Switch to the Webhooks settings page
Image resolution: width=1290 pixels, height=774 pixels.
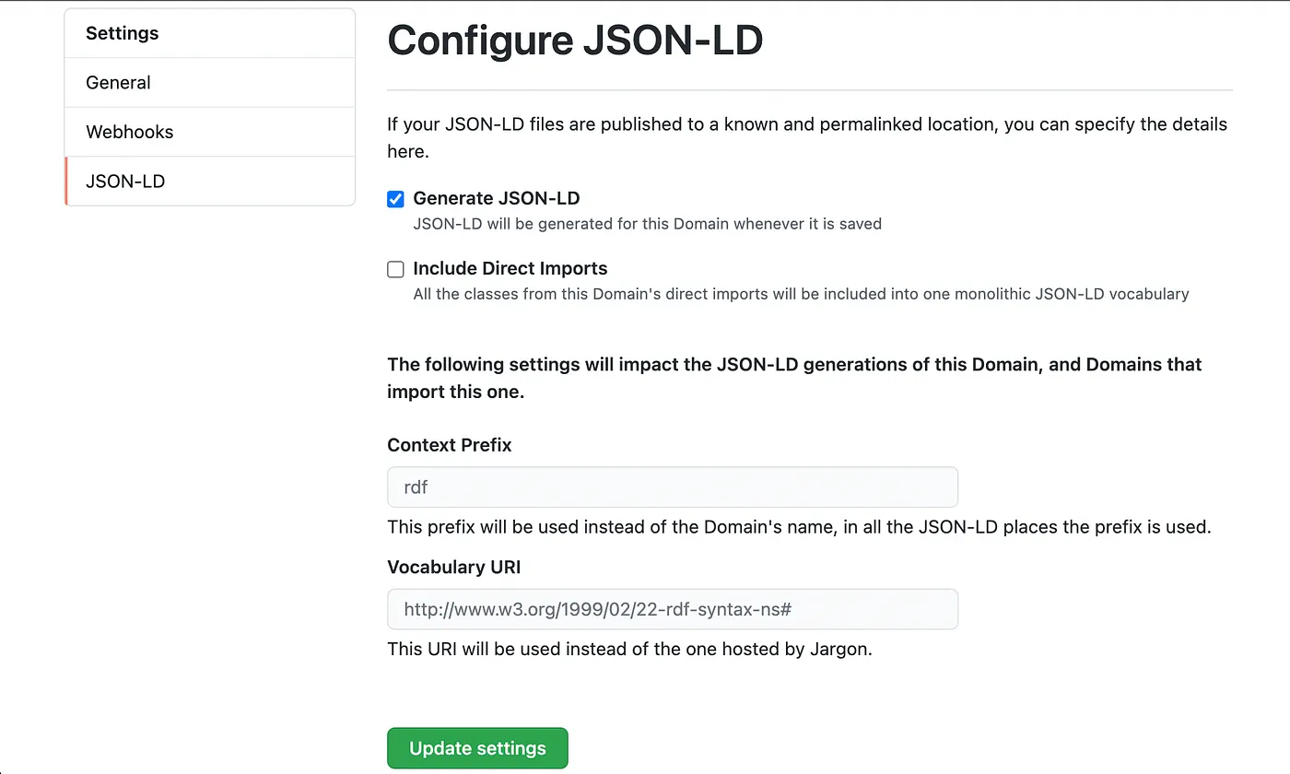pyautogui.click(x=129, y=132)
